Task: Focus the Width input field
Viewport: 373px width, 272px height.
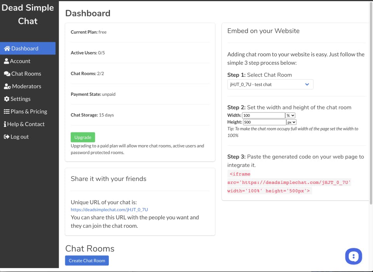Action: click(x=263, y=116)
